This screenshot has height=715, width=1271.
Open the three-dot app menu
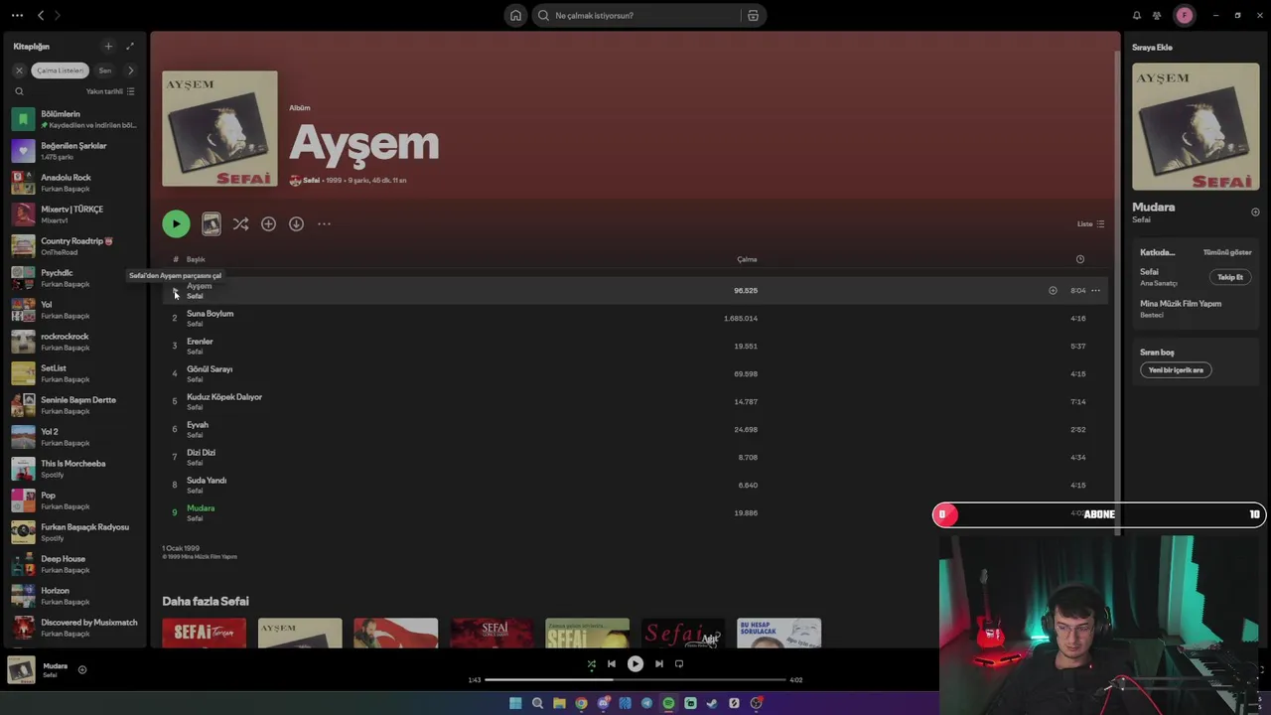(17, 15)
